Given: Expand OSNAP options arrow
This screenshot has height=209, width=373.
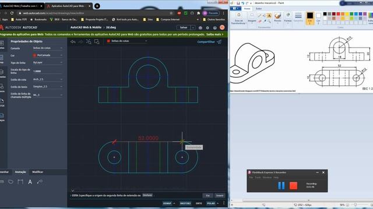Looking at the screenshot, I should pos(174,203).
